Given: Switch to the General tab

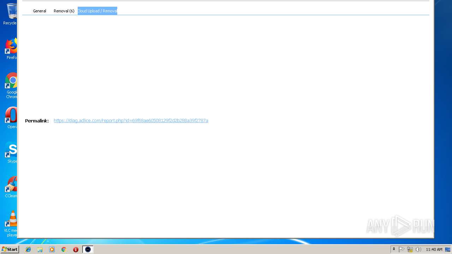Looking at the screenshot, I should [x=40, y=11].
